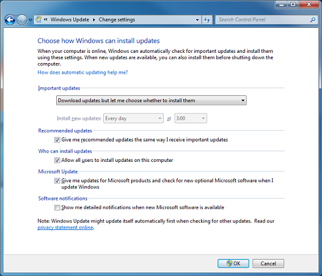The image size is (322, 276).
Task: Maximize the Windows Update window
Action: pyautogui.click(x=293, y=5)
